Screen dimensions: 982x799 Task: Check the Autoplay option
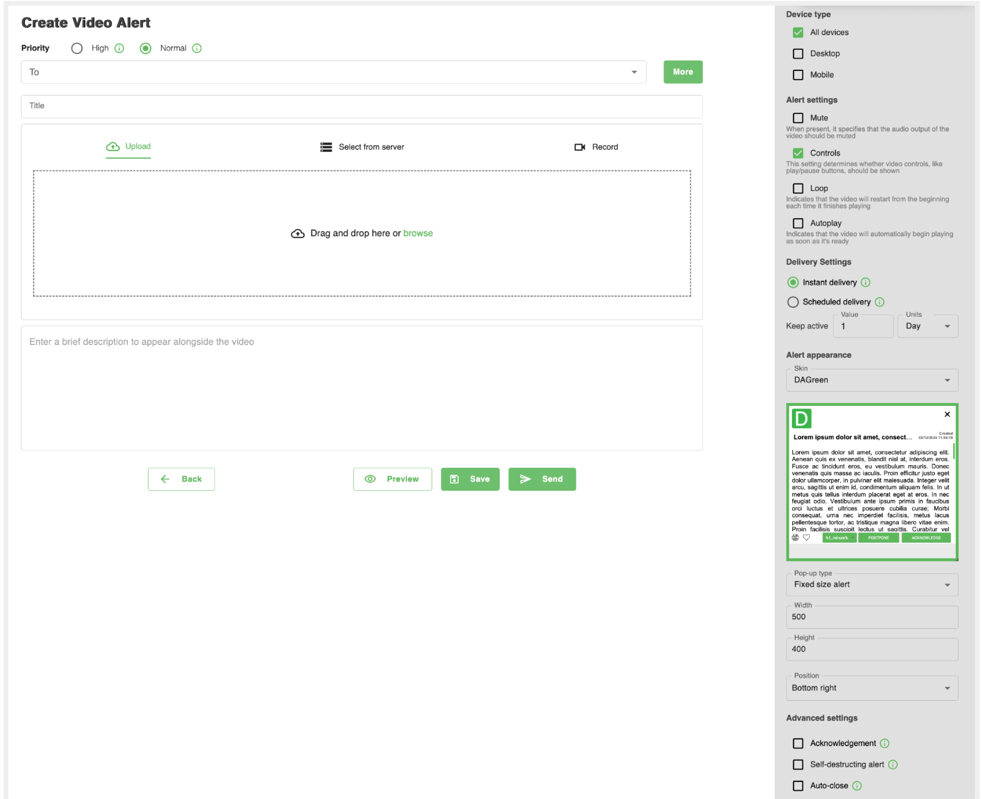click(x=798, y=223)
